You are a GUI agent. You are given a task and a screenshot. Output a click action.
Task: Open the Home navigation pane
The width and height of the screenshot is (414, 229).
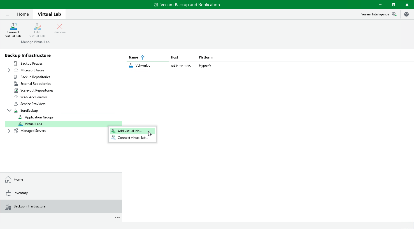(61, 179)
